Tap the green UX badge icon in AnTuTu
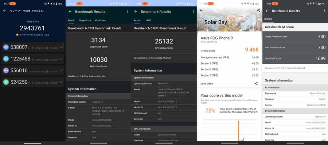328x145 pixels. [6, 82]
